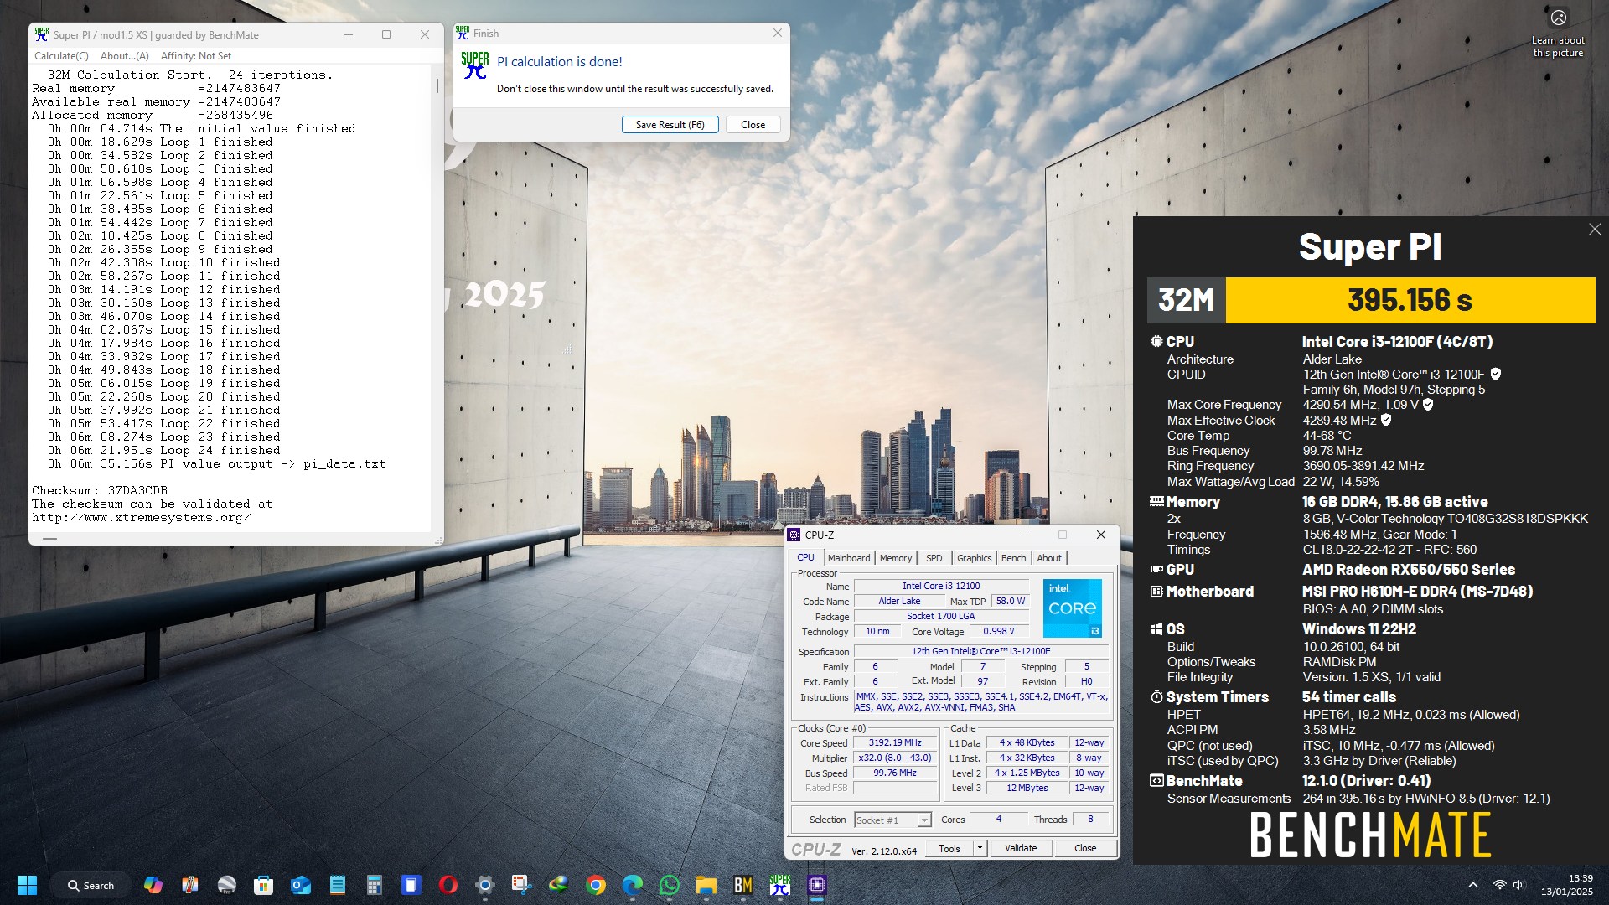The width and height of the screenshot is (1609, 905).
Task: Close the BenchMate Super PI result panel
Action: [1595, 230]
